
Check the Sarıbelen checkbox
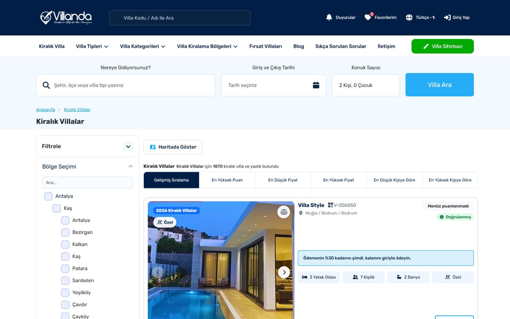tap(65, 280)
